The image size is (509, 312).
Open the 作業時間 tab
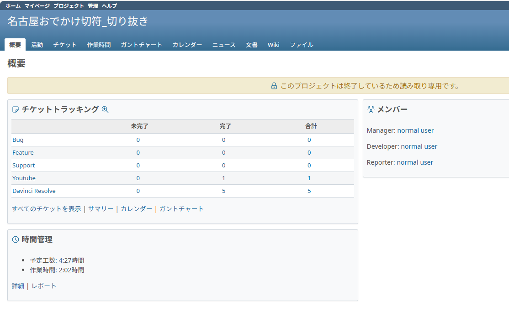click(x=99, y=45)
